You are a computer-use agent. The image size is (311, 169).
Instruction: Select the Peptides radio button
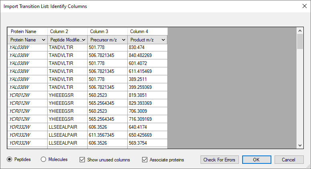click(9, 159)
